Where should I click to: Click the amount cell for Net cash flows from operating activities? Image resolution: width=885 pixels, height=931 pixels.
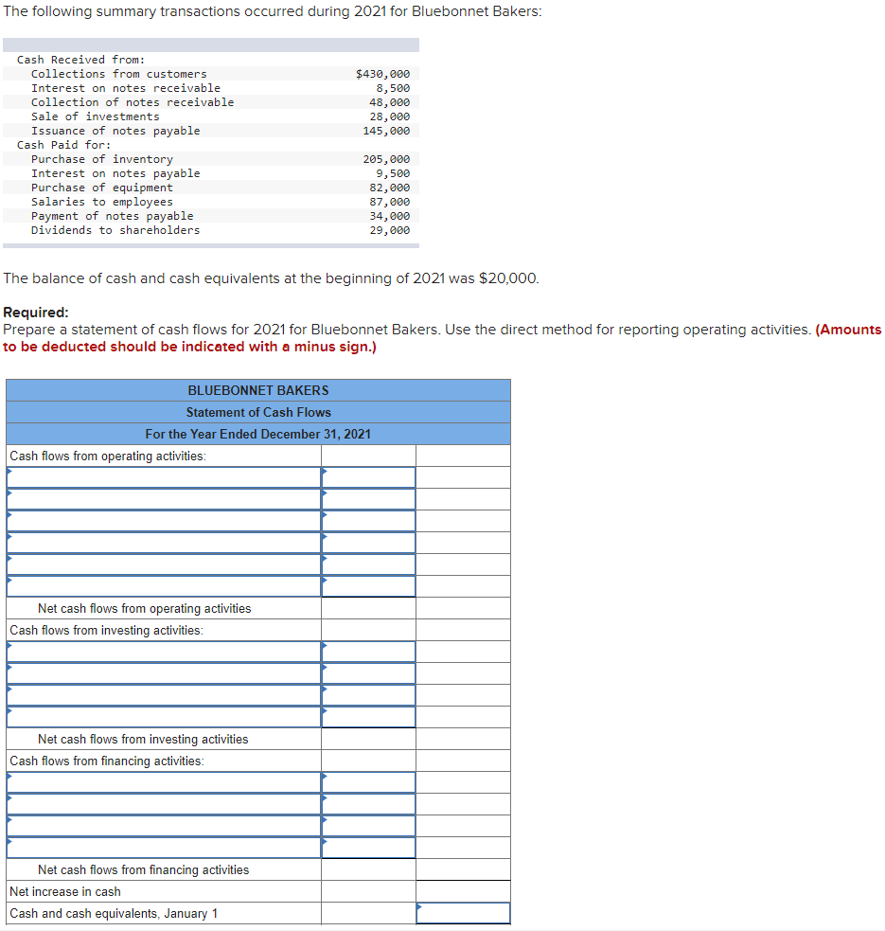coord(367,607)
